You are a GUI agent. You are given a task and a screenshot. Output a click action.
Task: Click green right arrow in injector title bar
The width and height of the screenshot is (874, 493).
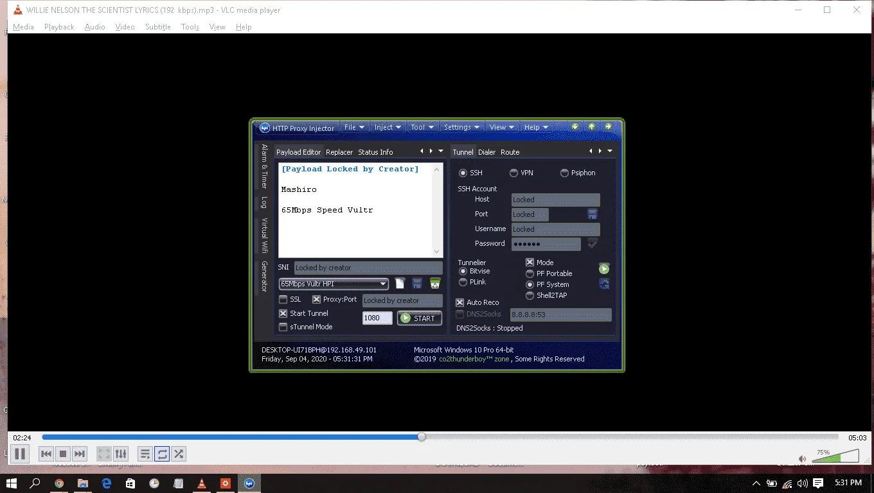click(609, 127)
